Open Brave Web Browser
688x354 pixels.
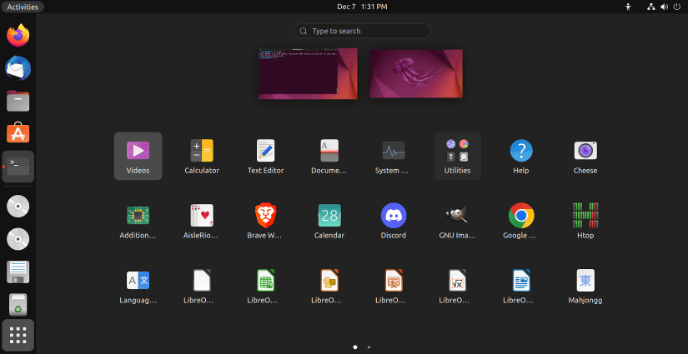(x=265, y=221)
